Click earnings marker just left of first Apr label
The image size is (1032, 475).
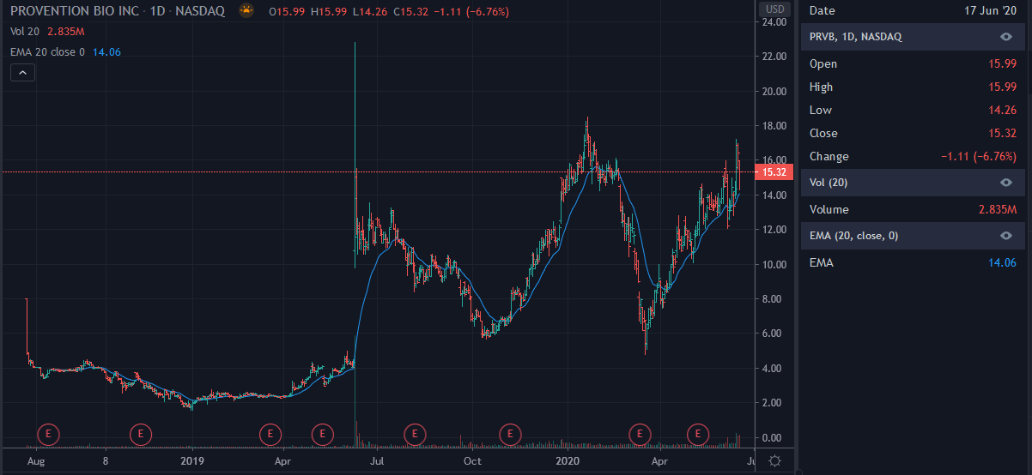[x=271, y=435]
